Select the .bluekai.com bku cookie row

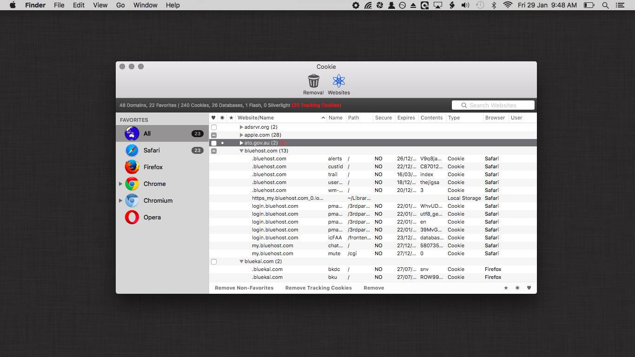[x=373, y=277]
